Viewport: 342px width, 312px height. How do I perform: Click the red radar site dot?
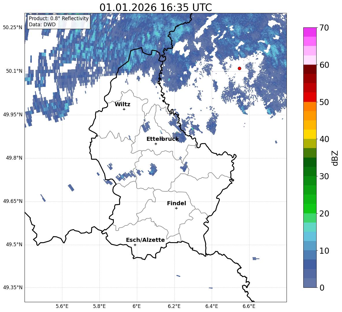[x=239, y=68]
